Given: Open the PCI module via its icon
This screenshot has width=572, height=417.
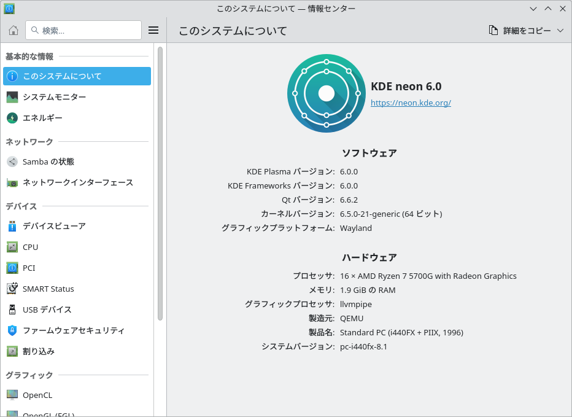Looking at the screenshot, I should (12, 268).
